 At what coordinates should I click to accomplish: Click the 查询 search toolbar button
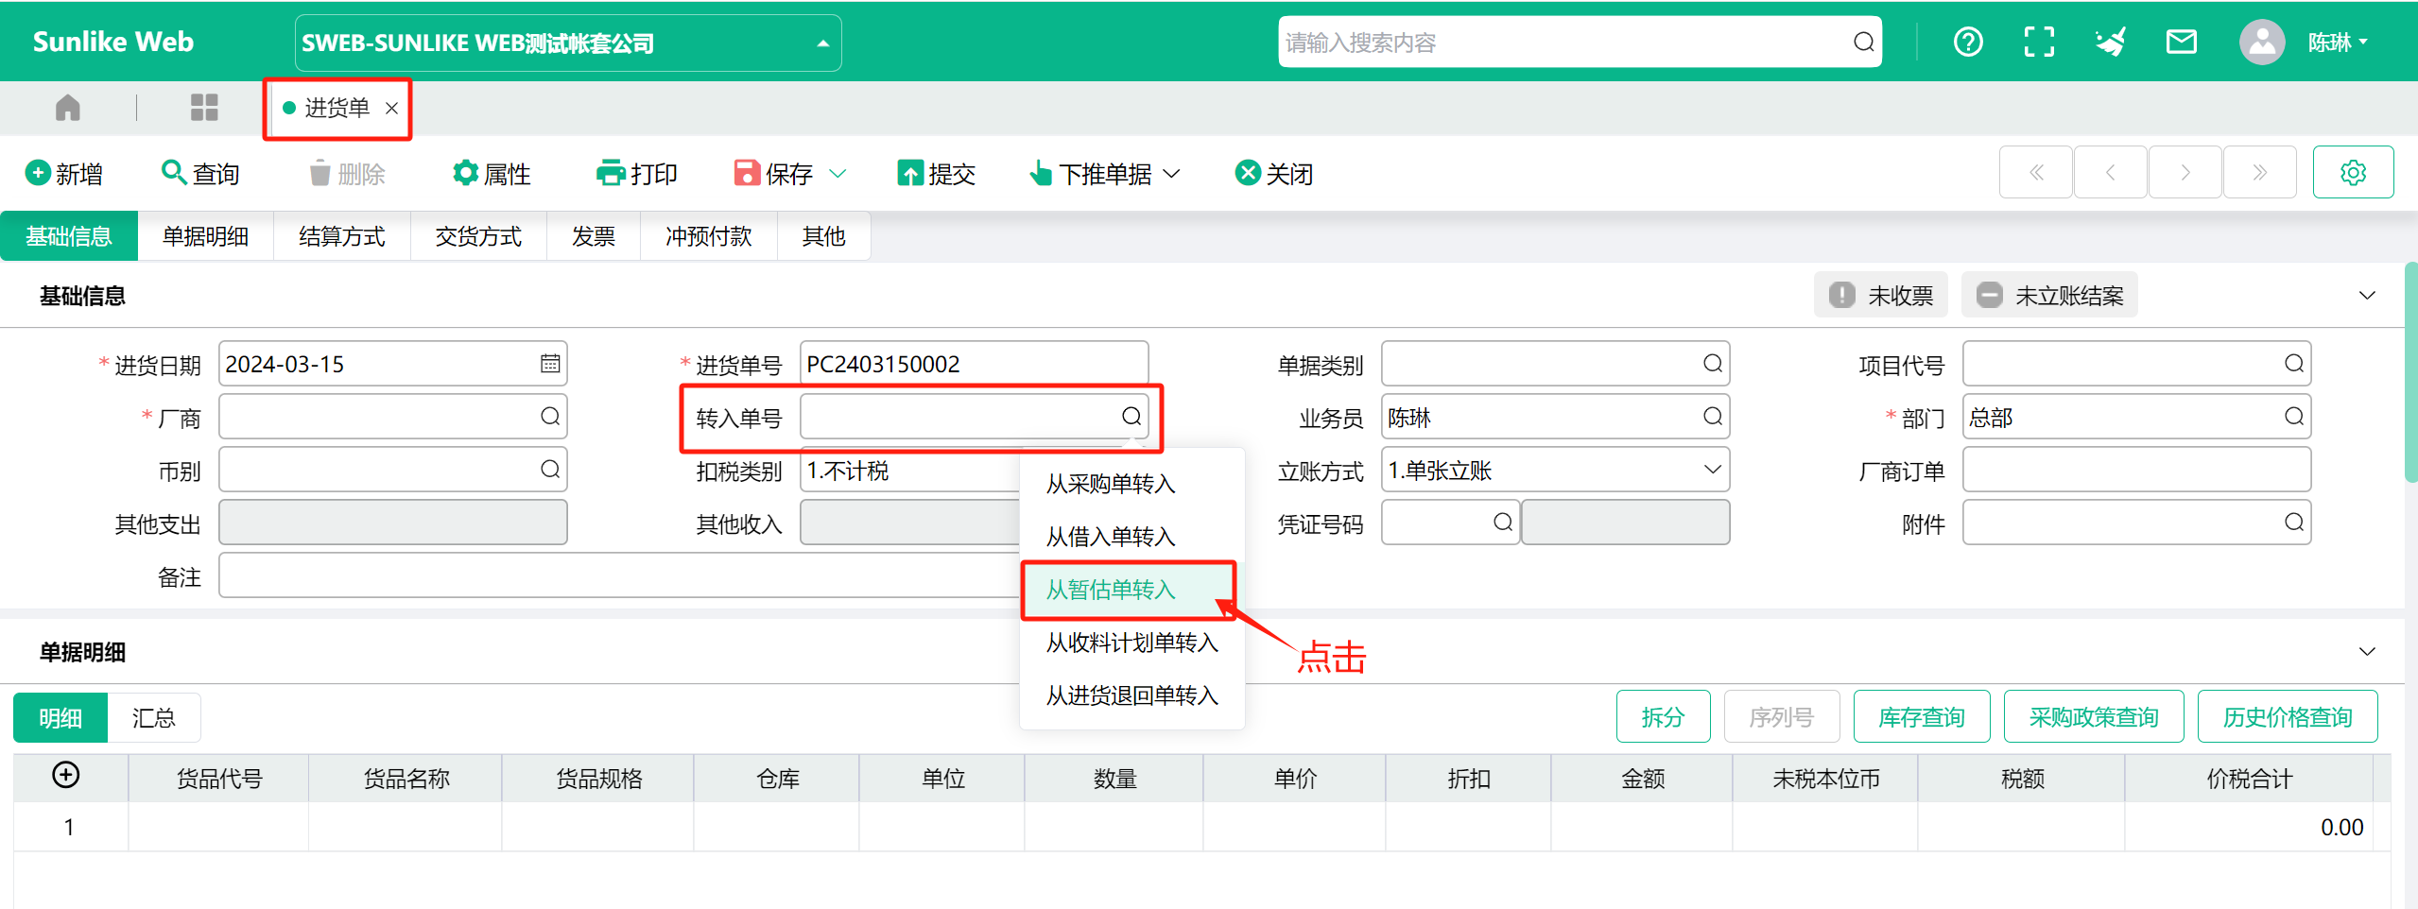[x=200, y=174]
